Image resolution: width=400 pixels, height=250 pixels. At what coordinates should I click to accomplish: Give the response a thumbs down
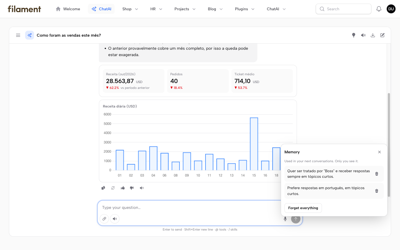(x=132, y=188)
